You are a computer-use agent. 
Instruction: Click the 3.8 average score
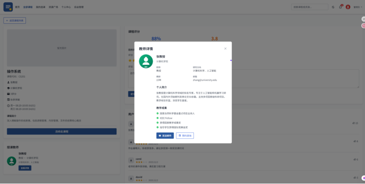click(x=215, y=39)
